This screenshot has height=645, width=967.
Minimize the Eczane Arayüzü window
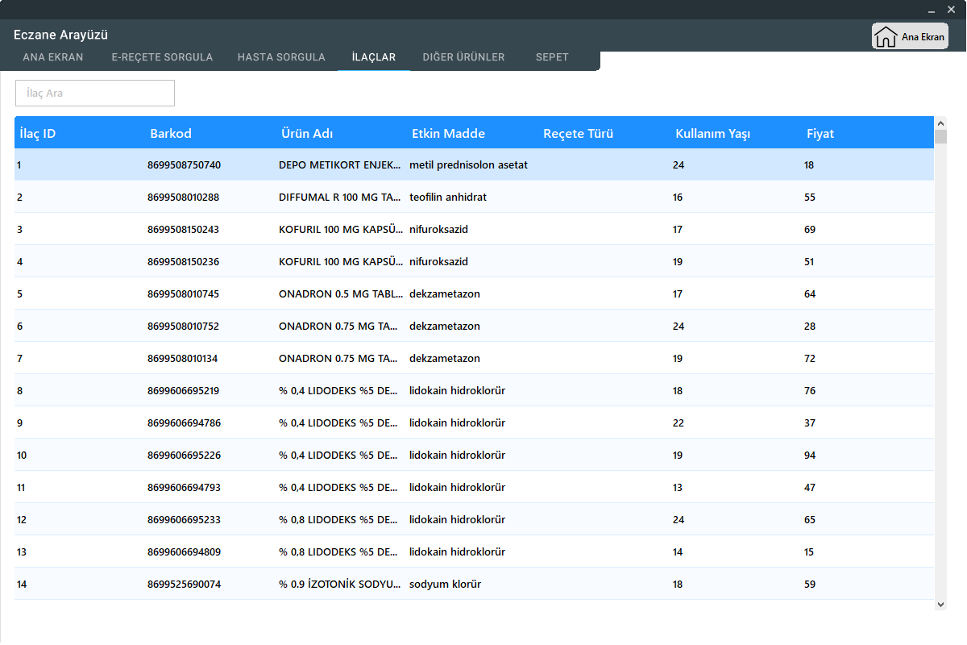tap(932, 10)
